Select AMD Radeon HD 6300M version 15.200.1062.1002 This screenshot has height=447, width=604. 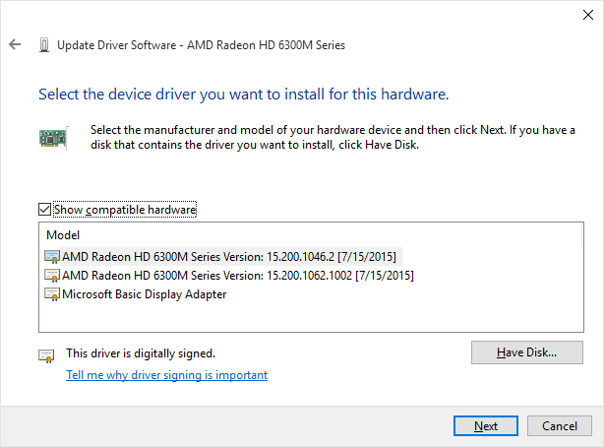[229, 276]
